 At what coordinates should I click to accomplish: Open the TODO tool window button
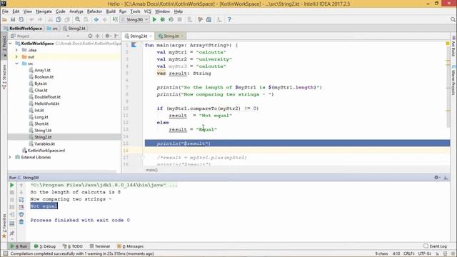73,246
